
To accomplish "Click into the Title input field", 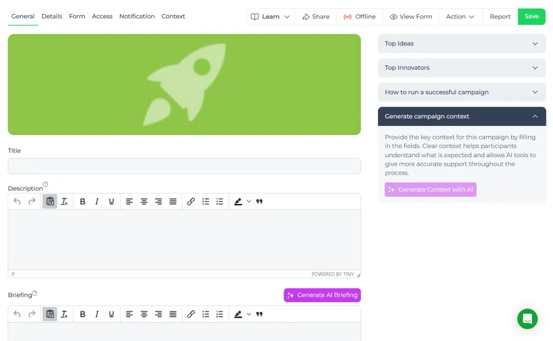I will [184, 166].
